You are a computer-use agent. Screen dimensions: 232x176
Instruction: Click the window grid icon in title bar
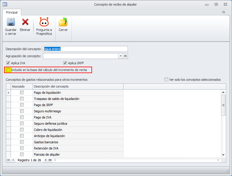tap(5, 4)
